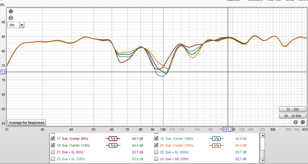Uncheck trace 17: Sub +Center 80Hz

pos(53,138)
